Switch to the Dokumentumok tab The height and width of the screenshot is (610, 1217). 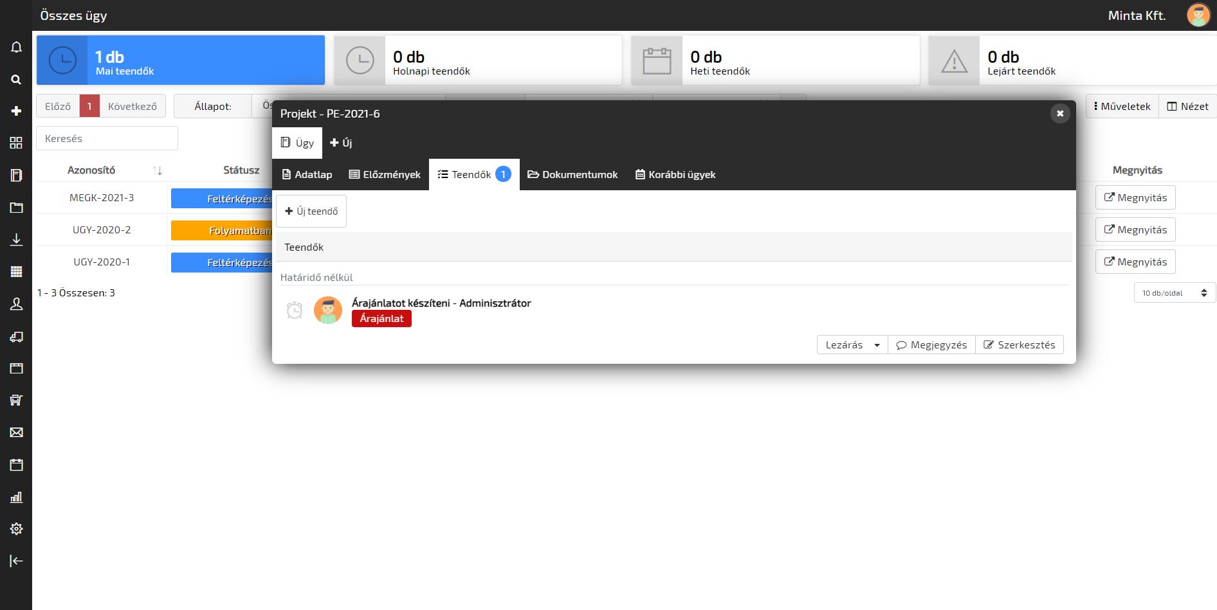(x=572, y=175)
